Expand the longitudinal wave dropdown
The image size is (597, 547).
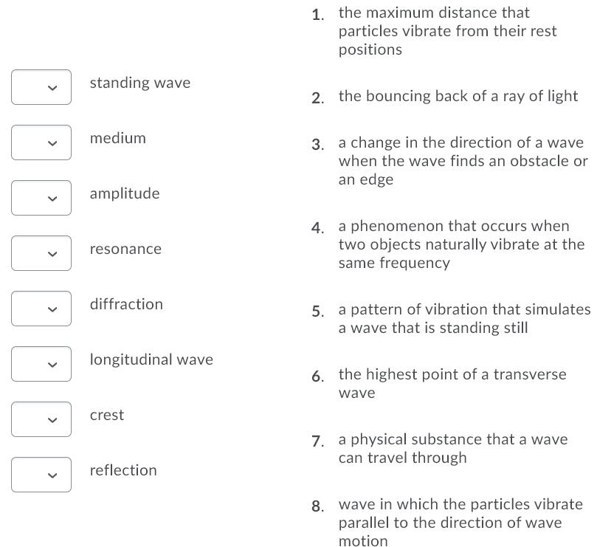pos(41,363)
